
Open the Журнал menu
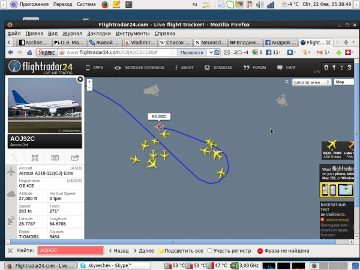coord(72,34)
